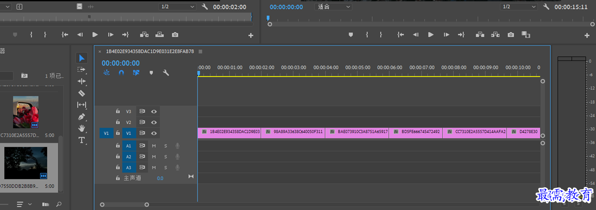Toggle V3 track output eye
The image size is (596, 210).
pyautogui.click(x=154, y=111)
